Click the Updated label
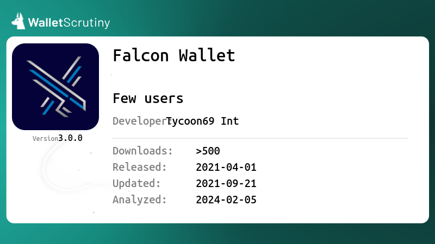The image size is (435, 244). coord(136,183)
